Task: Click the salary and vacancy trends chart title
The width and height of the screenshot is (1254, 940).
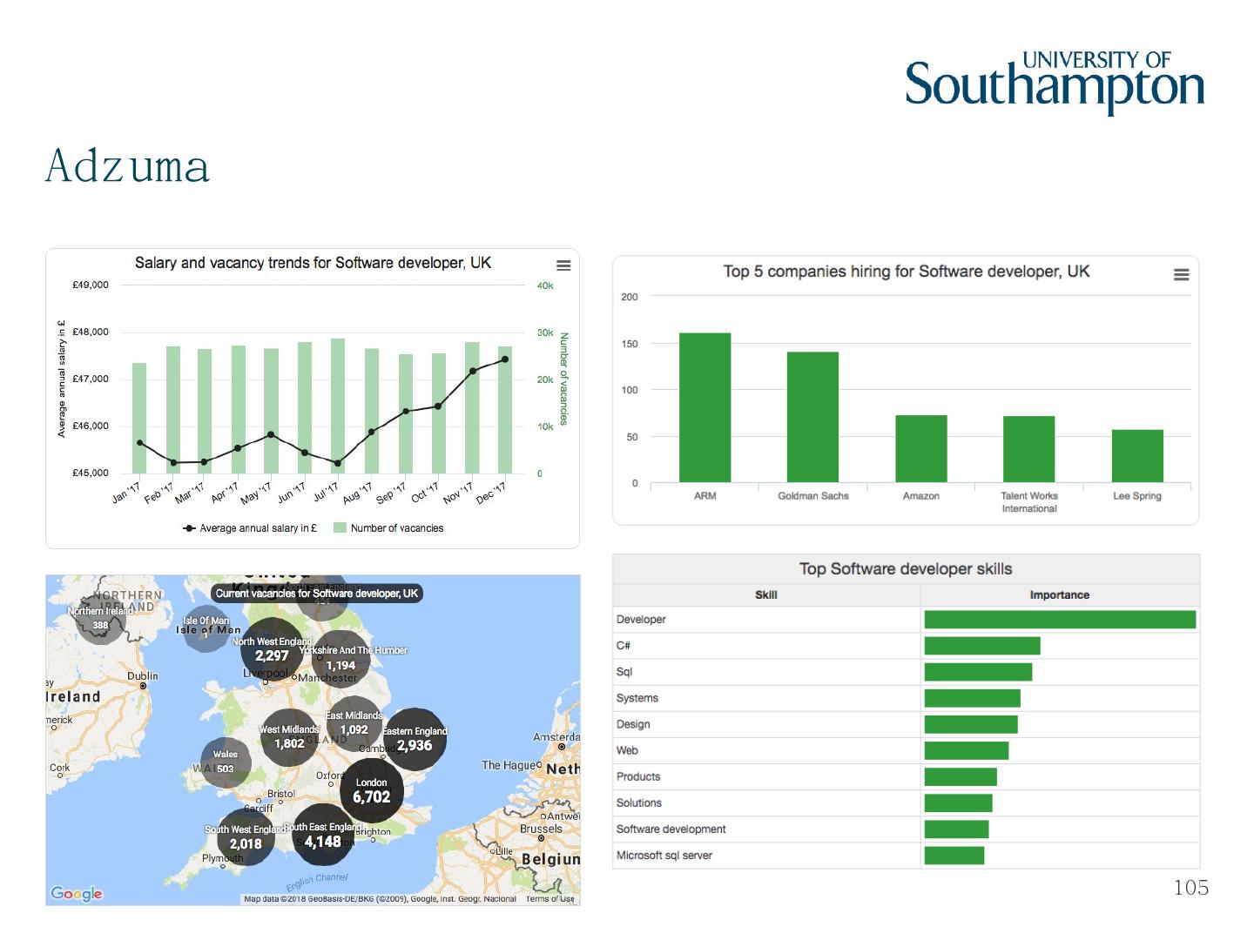Action: pos(313,263)
